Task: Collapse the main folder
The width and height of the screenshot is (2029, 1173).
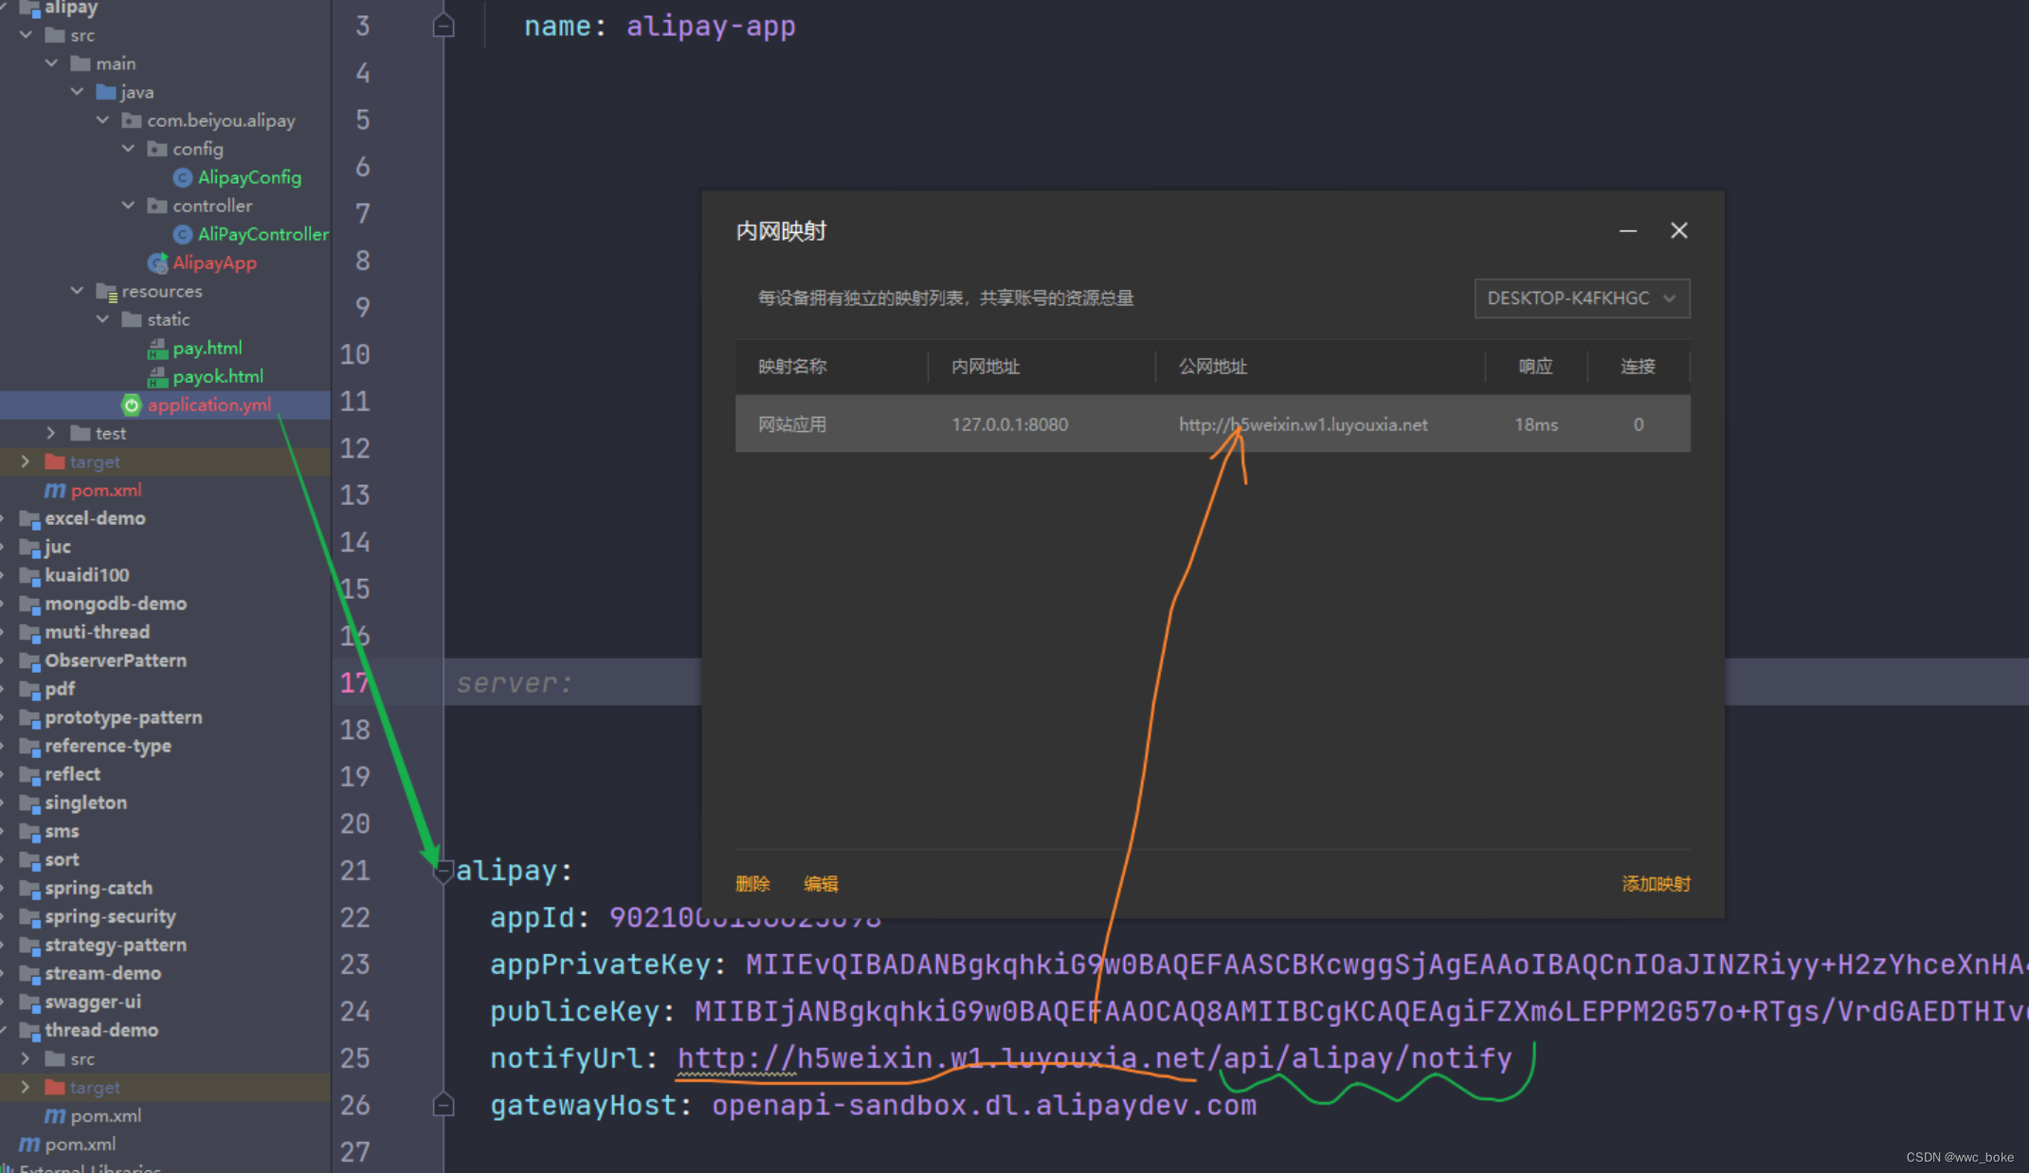Action: [52, 63]
